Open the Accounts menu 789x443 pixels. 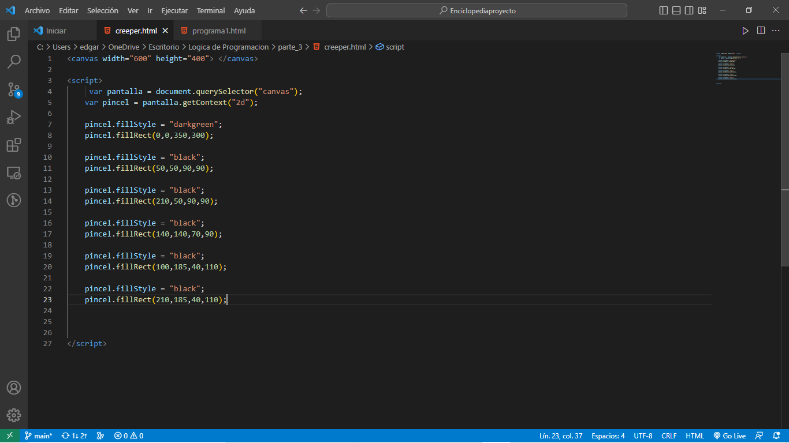click(x=14, y=388)
